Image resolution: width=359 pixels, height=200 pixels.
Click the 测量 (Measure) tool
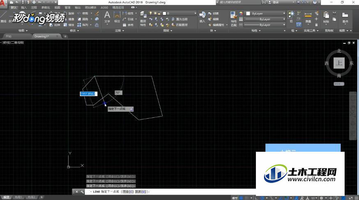pyautogui.click(x=308, y=17)
